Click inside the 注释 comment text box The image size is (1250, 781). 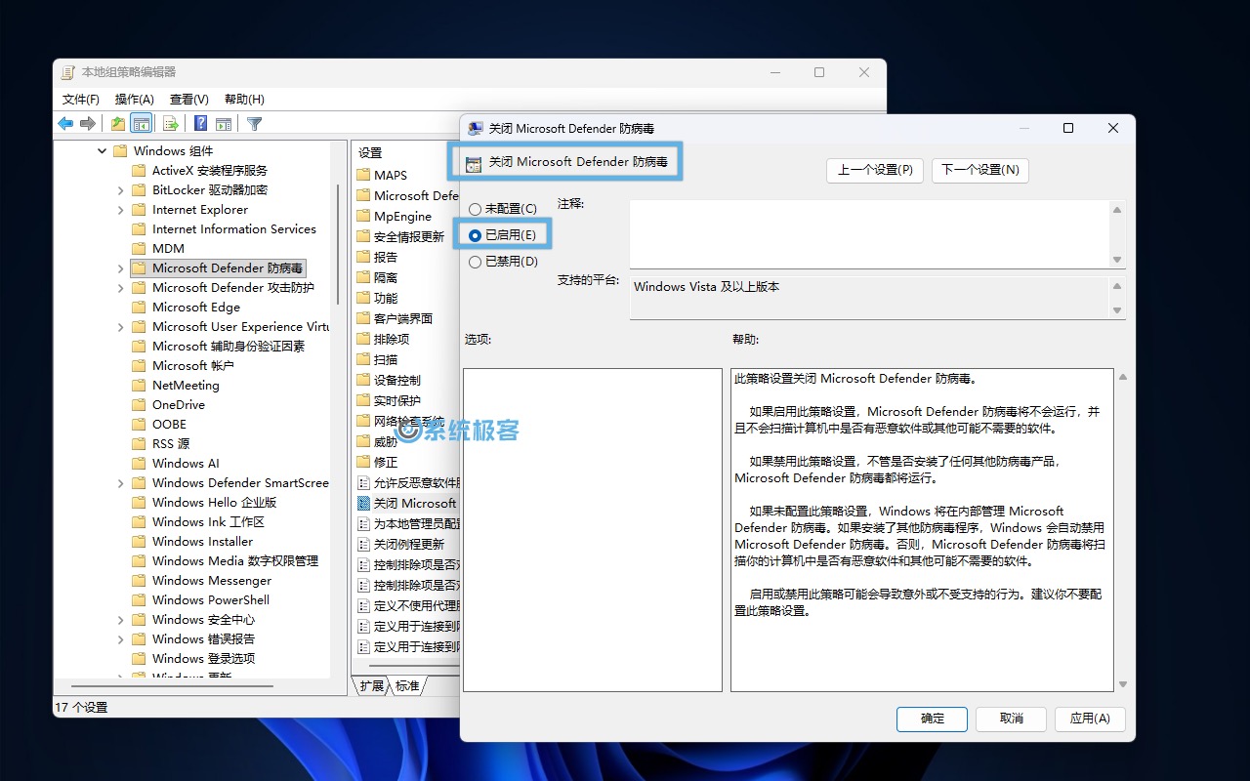pos(869,233)
